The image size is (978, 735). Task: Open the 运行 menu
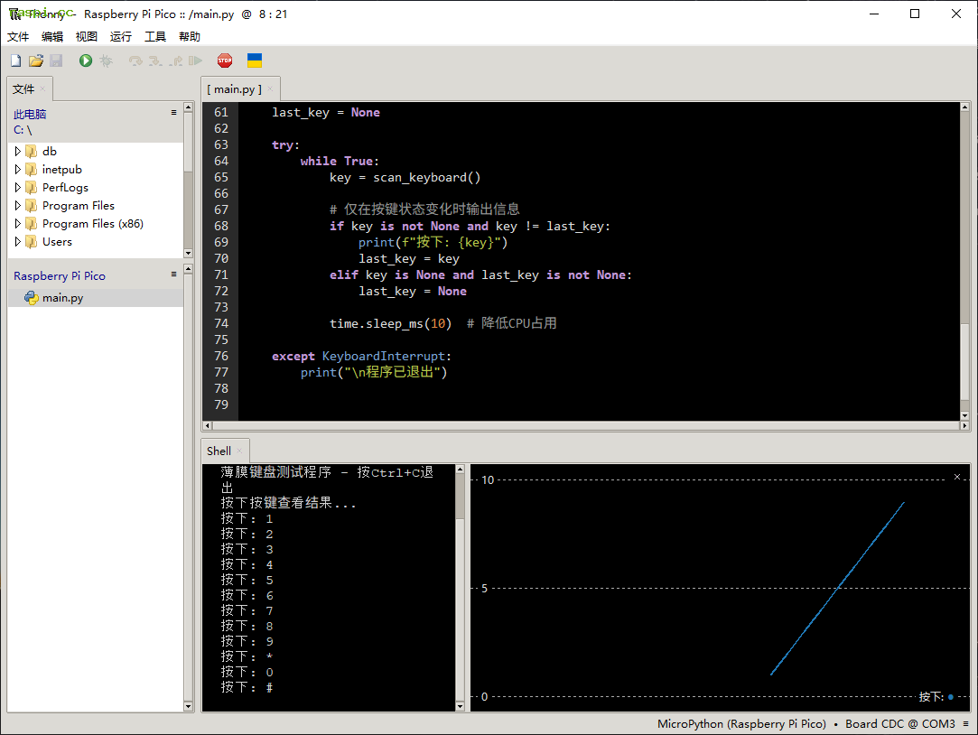(121, 37)
